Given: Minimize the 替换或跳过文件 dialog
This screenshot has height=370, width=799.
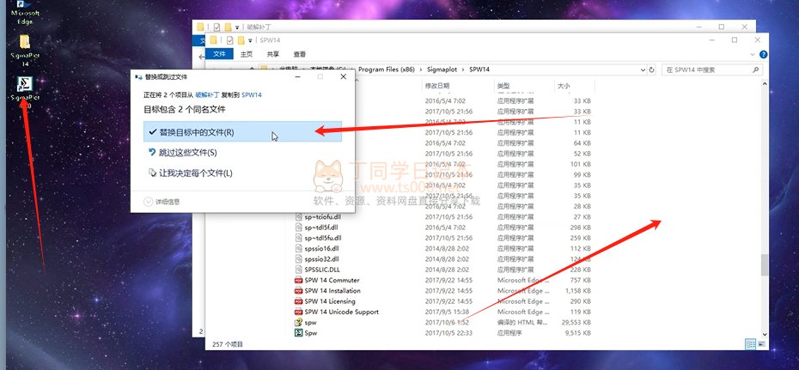Looking at the screenshot, I should [297, 77].
